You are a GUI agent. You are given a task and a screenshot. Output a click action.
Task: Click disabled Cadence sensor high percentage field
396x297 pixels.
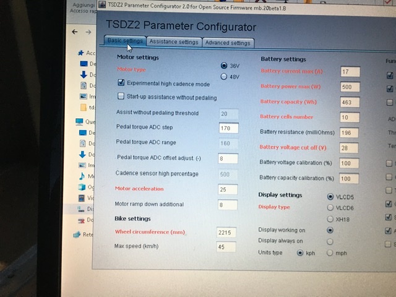(228, 174)
